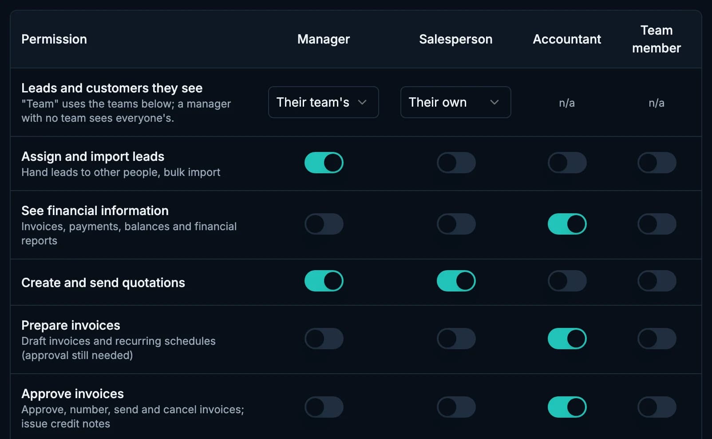This screenshot has height=439, width=712.
Task: Enable Approve invoices for Salesperson
Action: pos(456,407)
